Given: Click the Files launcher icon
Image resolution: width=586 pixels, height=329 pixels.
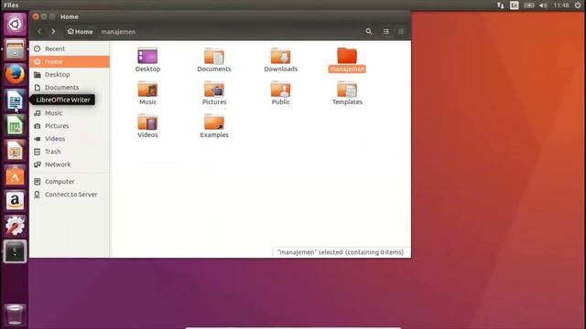Looking at the screenshot, I should pos(15,49).
